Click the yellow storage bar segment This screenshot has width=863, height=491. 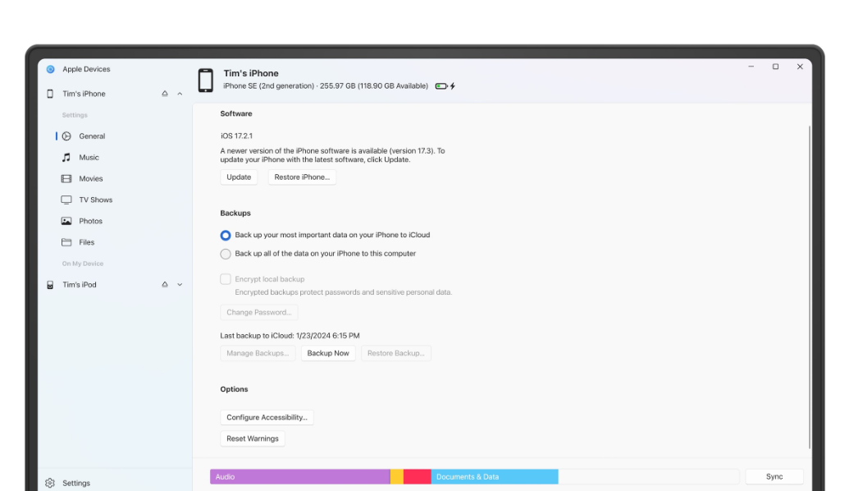click(397, 477)
